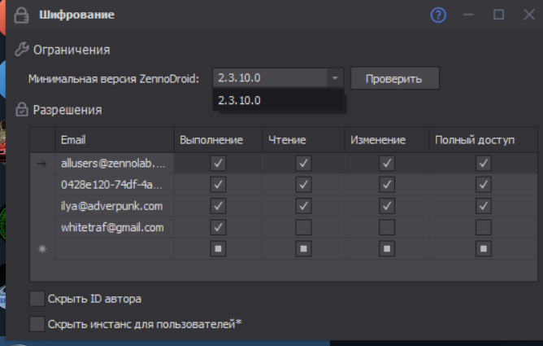Screen dimensions: 543x346
Task: Click the Email column header
Action: tap(114, 140)
